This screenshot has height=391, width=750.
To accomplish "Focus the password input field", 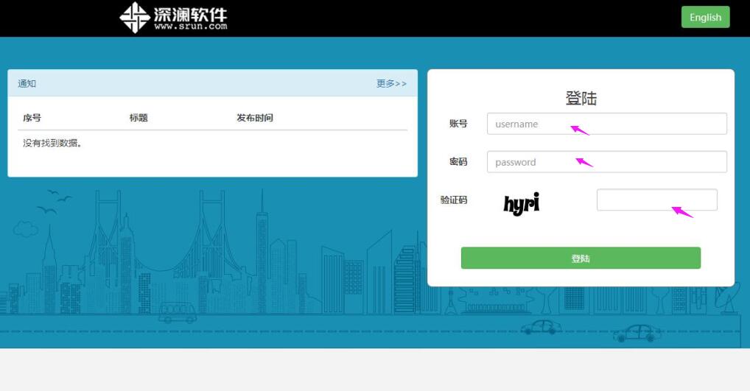I will click(x=606, y=162).
